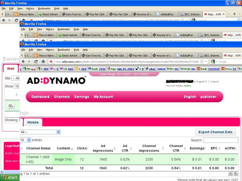Open the Google PageRank n/a indicator
Image resolution: width=242 pixels, height=181 pixels.
coord(29,69)
